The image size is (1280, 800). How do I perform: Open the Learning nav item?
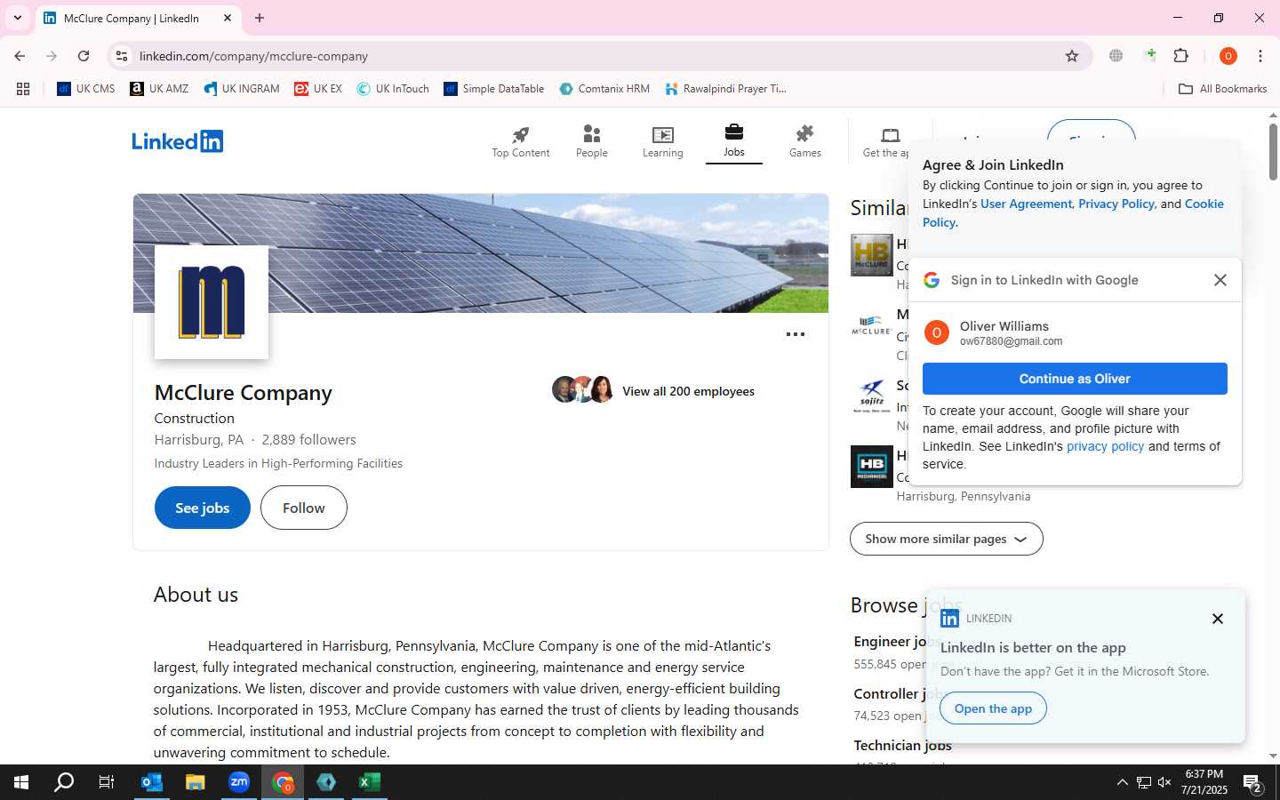tap(663, 142)
